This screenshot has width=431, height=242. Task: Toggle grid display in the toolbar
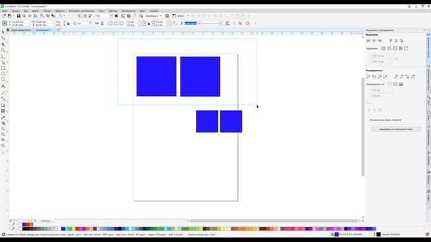click(x=129, y=16)
